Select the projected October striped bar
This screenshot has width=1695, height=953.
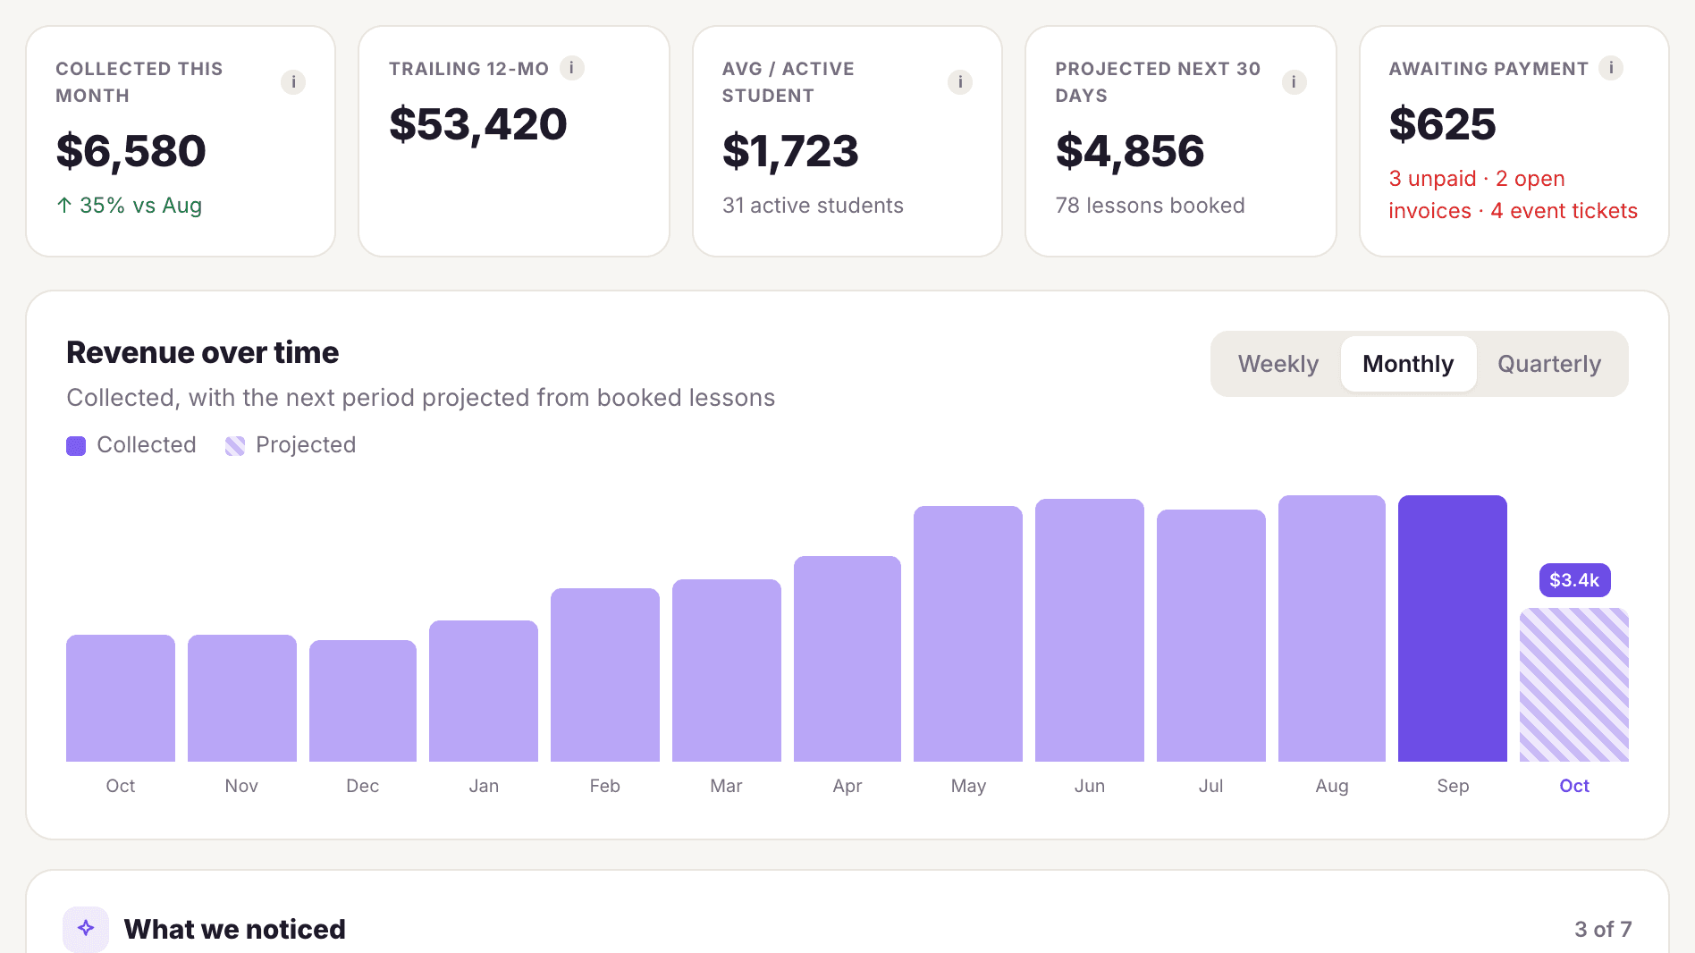[1574, 685]
